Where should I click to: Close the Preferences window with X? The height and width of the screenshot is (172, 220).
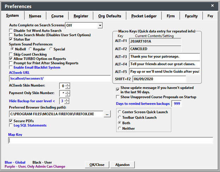coord(212,6)
